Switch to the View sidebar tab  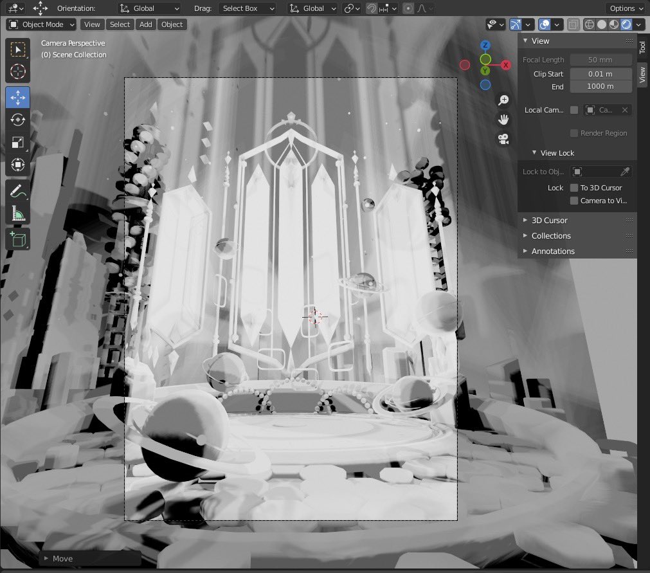(642, 75)
